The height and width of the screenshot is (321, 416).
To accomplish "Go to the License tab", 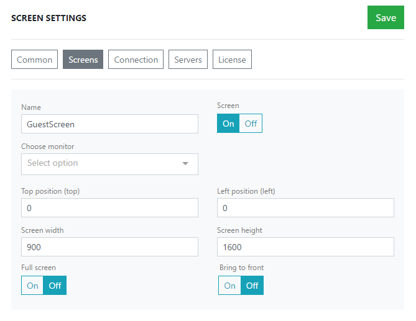I will (x=232, y=60).
